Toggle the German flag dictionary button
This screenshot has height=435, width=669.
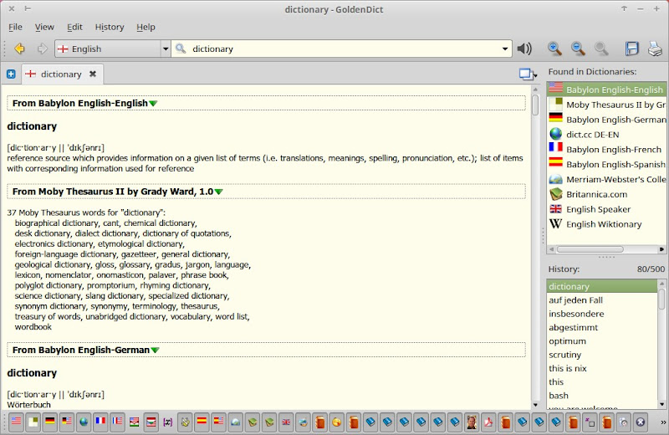click(50, 422)
